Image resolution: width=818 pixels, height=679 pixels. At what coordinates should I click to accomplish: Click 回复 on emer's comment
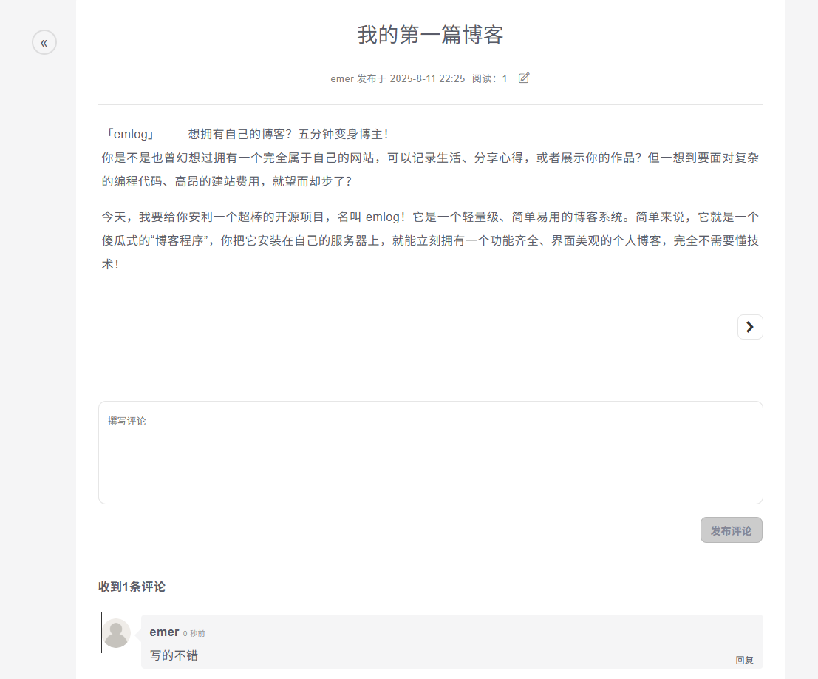coord(744,661)
